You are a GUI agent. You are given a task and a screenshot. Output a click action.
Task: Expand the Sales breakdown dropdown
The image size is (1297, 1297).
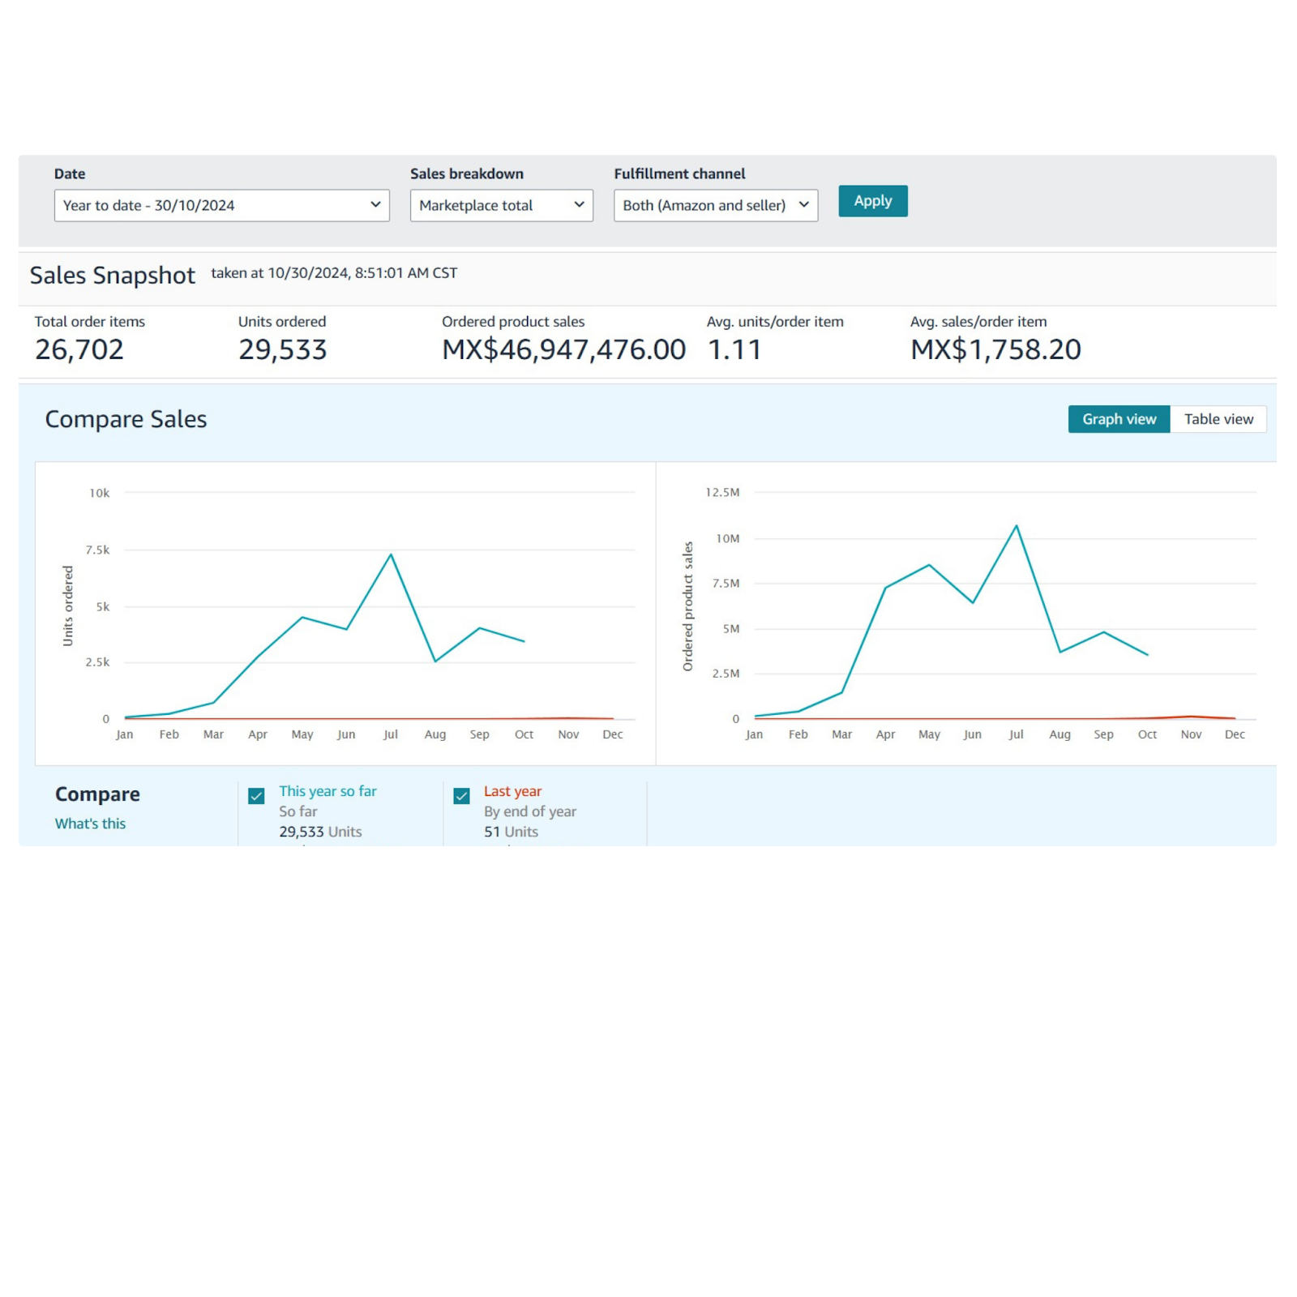click(500, 205)
